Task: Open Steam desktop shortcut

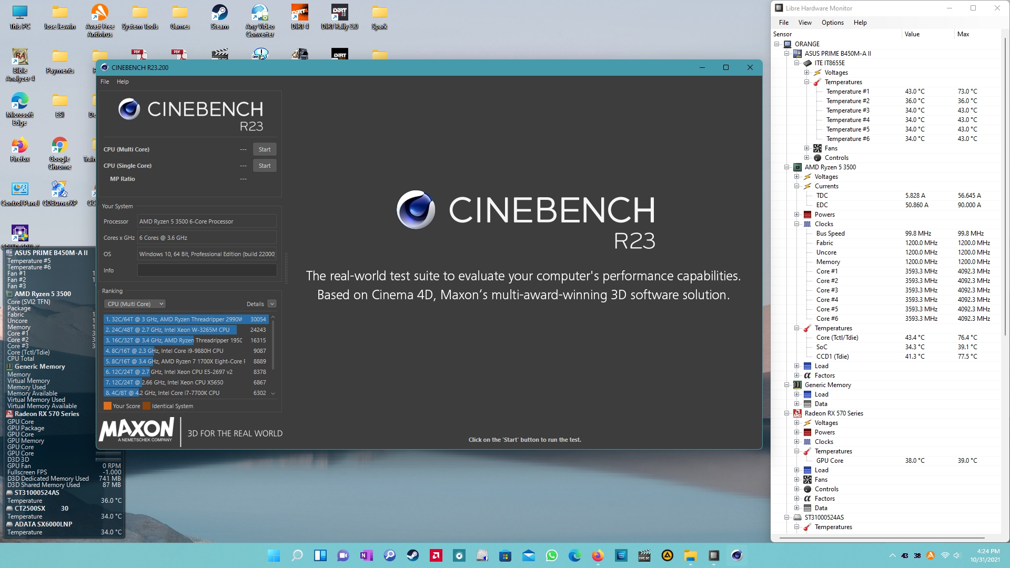Action: 219,17
